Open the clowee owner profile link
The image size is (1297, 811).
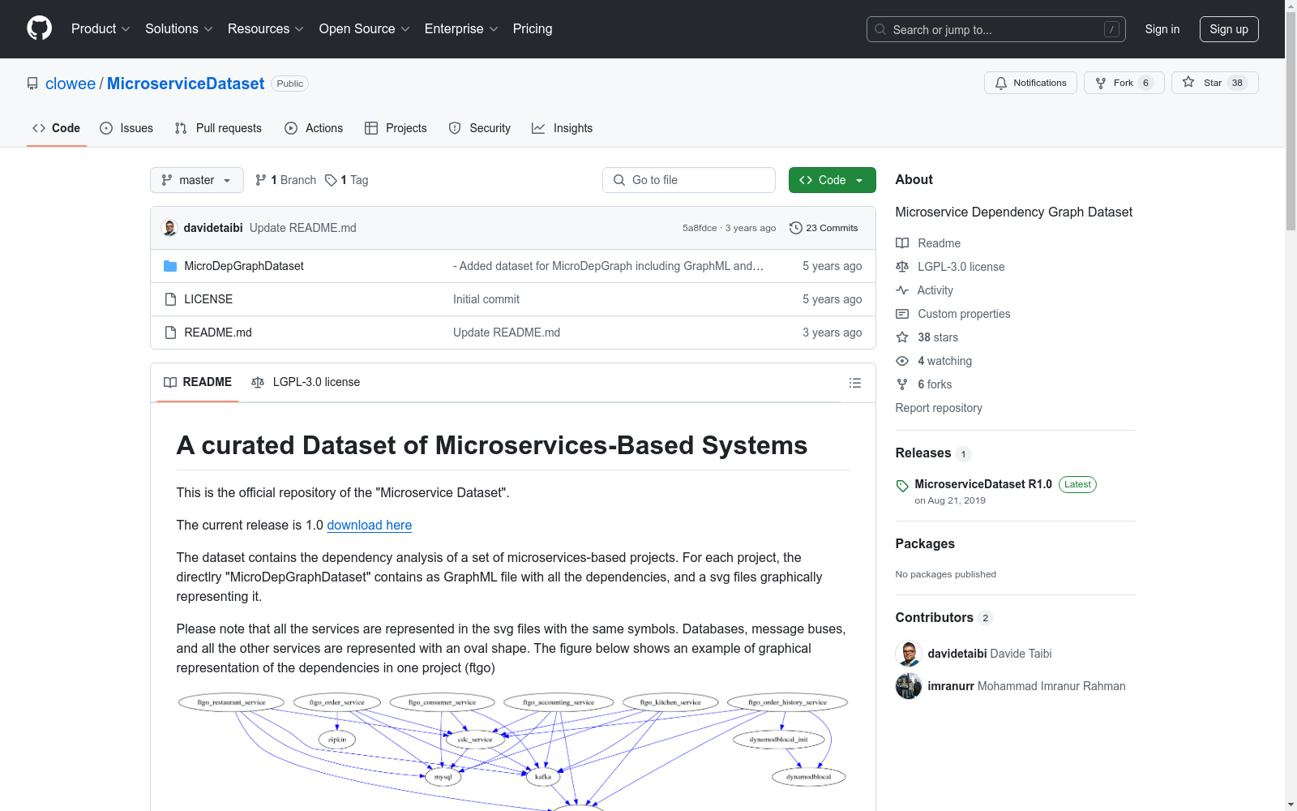pos(71,84)
